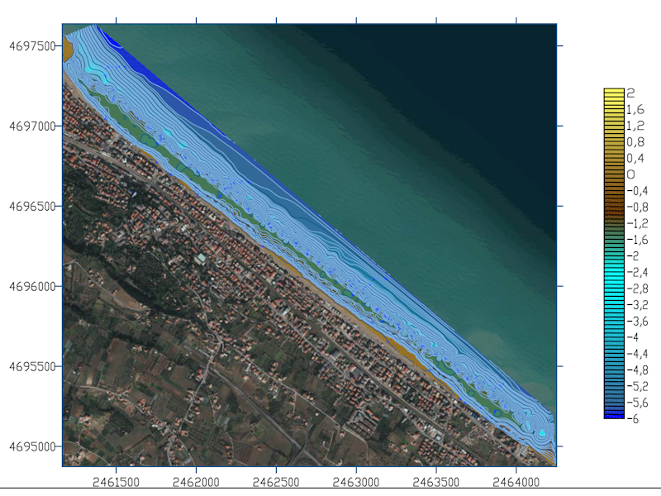Image resolution: width=661 pixels, height=496 pixels.
Task: Select the legend value 0,4
Action: click(635, 159)
